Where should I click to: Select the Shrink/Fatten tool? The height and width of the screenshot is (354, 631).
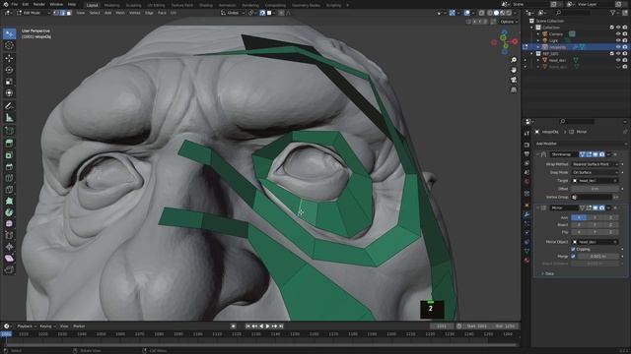(x=9, y=247)
